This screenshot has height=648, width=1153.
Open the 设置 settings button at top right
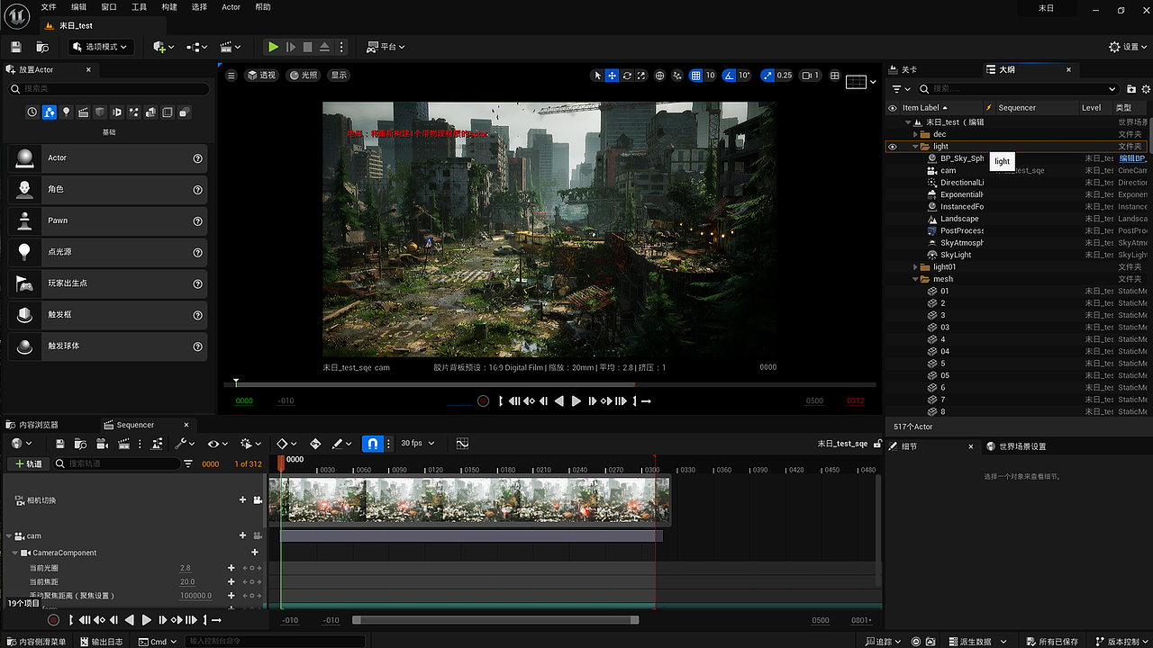1126,47
